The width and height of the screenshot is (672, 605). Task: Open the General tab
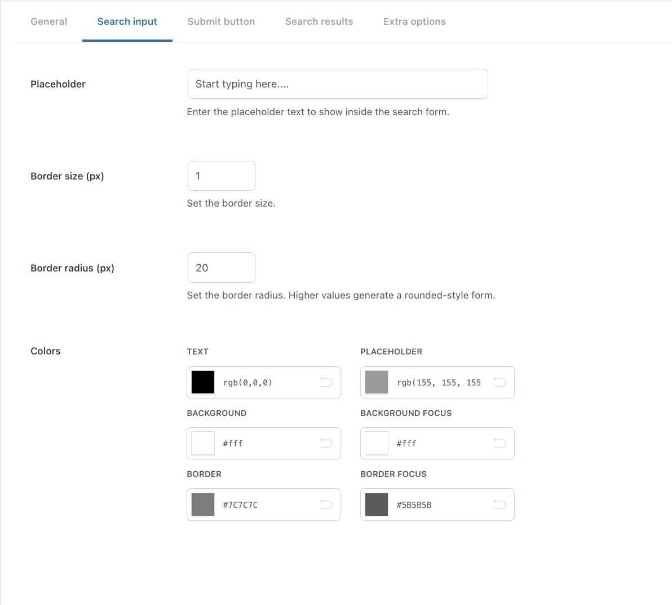point(48,21)
